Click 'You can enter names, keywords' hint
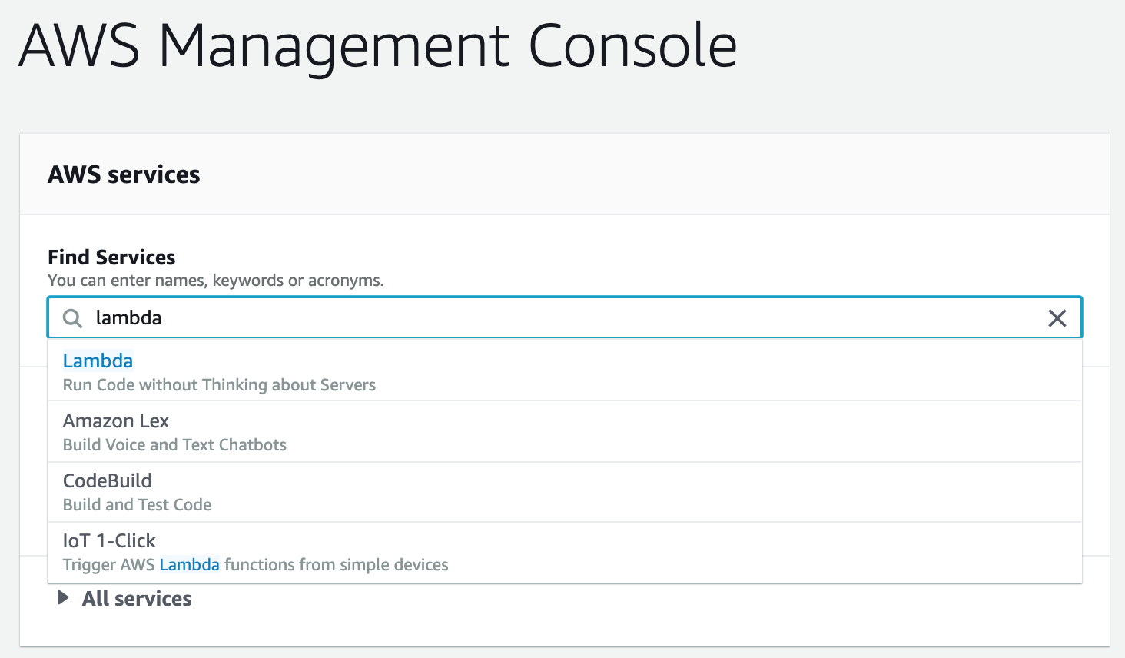Viewport: 1125px width, 658px height. pos(215,281)
